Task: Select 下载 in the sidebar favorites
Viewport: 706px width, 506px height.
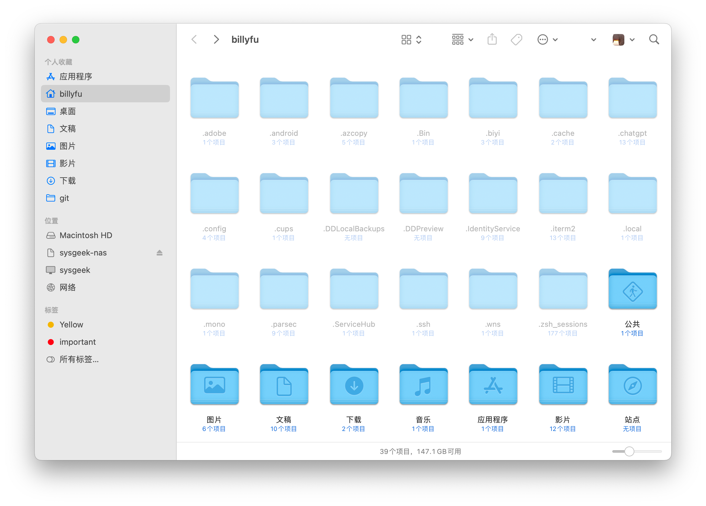Action: click(x=68, y=181)
